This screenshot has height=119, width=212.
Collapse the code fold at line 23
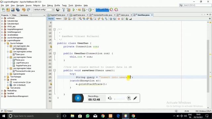pyautogui.click(x=54, y=70)
